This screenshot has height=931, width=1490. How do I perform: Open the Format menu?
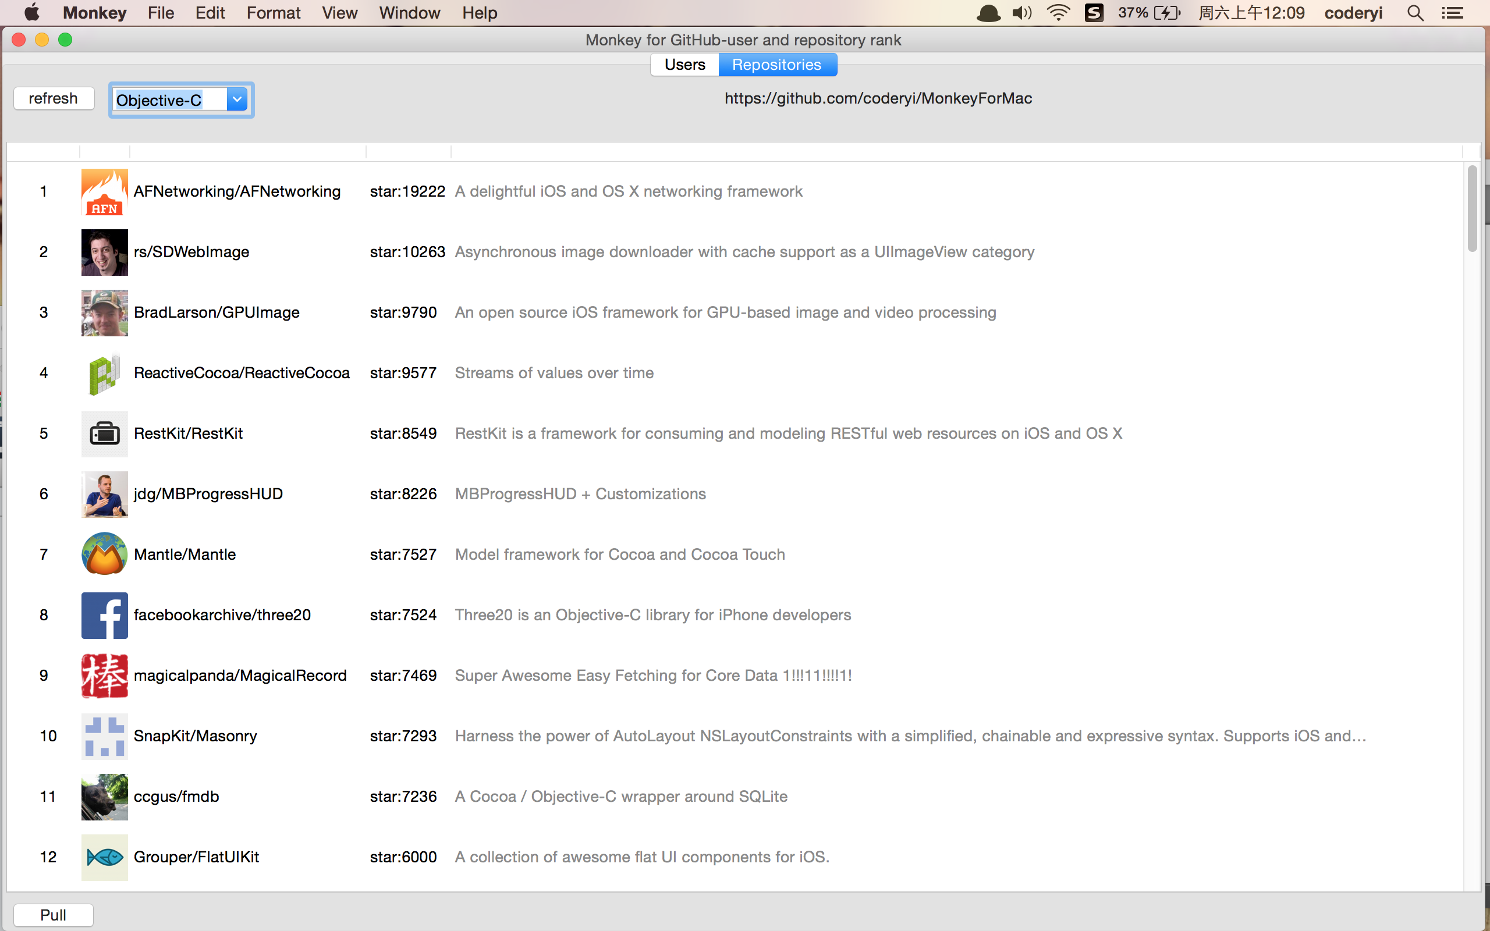tap(273, 13)
